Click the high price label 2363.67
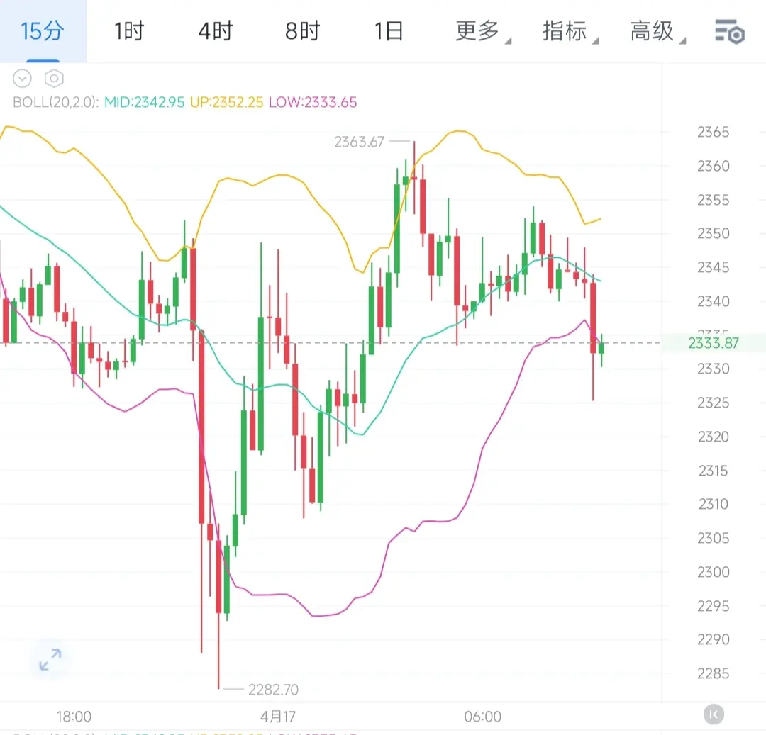The height and width of the screenshot is (735, 766). point(359,142)
